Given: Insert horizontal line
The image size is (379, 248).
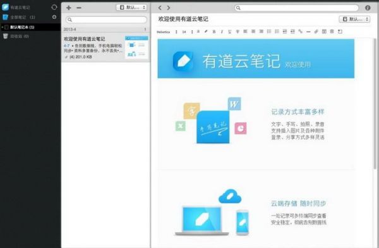Looking at the screenshot, I should pos(308,32).
